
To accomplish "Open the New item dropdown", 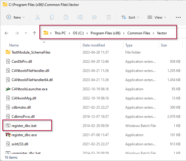I will coord(15,17).
